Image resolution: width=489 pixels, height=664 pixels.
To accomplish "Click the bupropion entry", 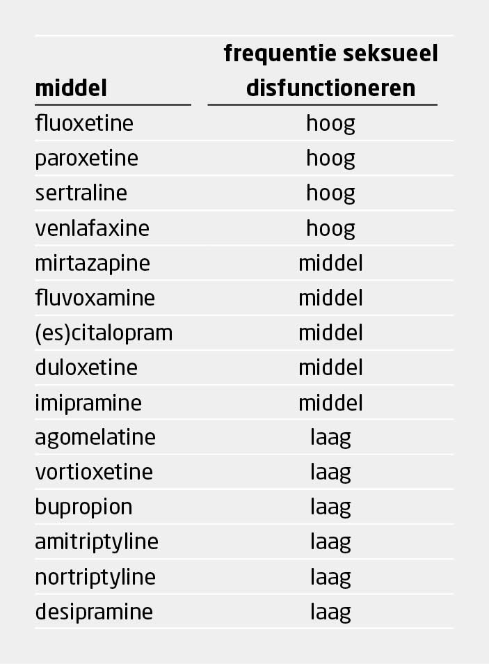I will coord(83,507).
